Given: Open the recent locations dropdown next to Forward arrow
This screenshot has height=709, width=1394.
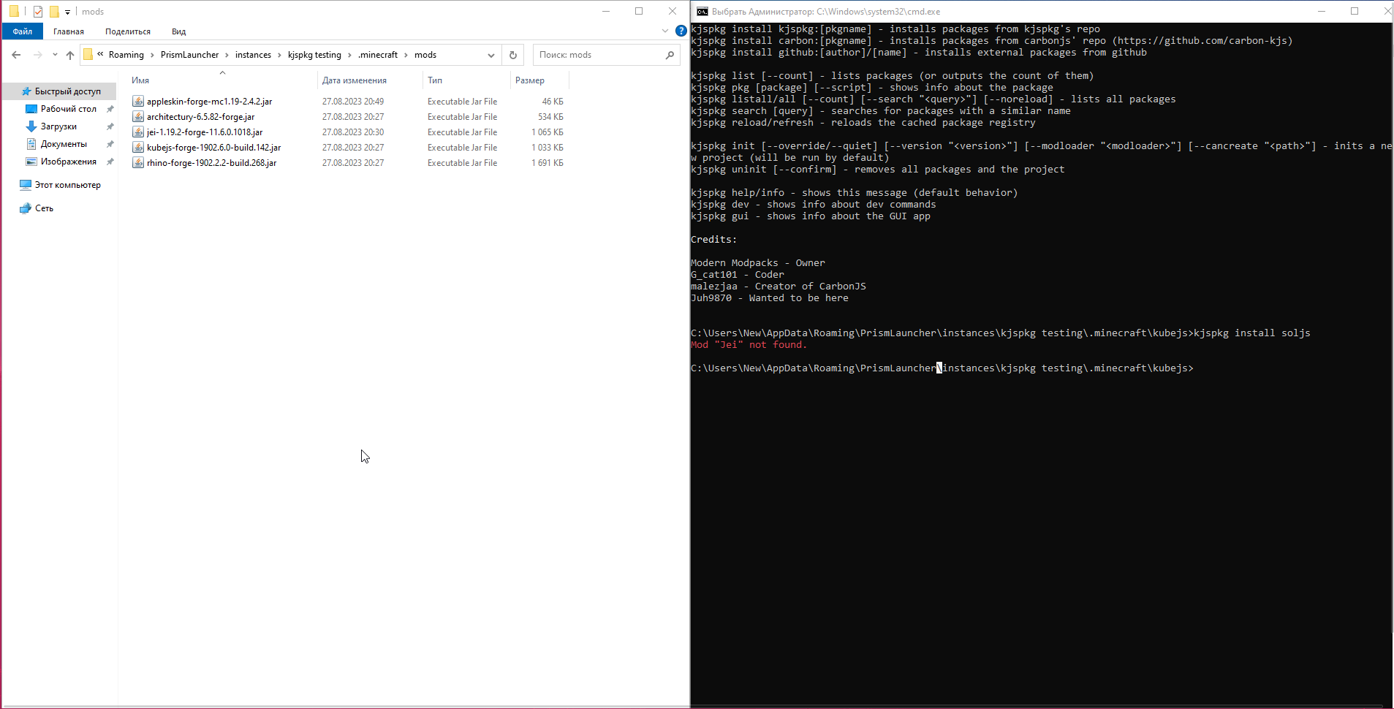Looking at the screenshot, I should 54,55.
